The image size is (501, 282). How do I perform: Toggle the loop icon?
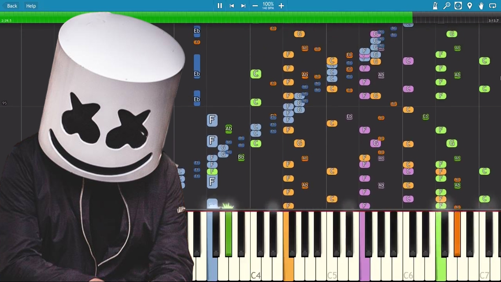click(492, 6)
